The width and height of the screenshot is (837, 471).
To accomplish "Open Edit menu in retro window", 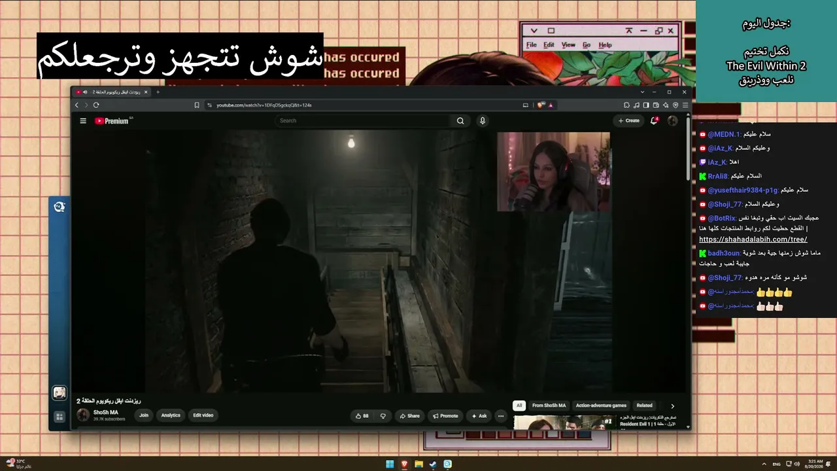I will click(549, 45).
